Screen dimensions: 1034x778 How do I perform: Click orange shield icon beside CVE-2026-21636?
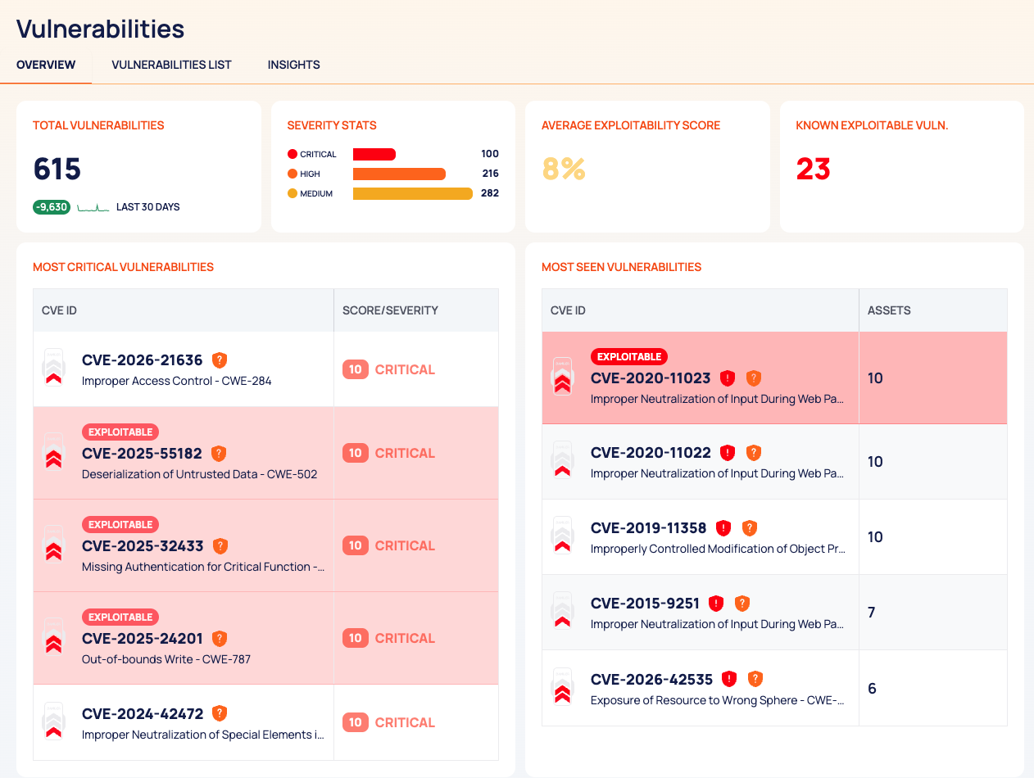point(219,360)
